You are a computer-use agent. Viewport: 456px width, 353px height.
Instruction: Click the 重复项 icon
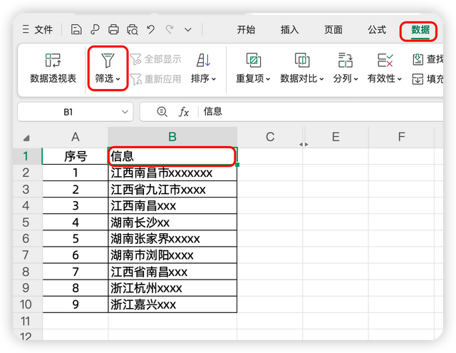pyautogui.click(x=254, y=60)
